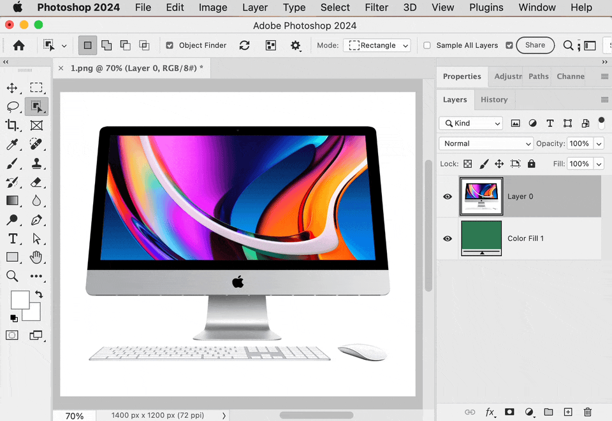Turn layer filtering switch on or off
Screen dimensions: 612x421
coord(601,123)
